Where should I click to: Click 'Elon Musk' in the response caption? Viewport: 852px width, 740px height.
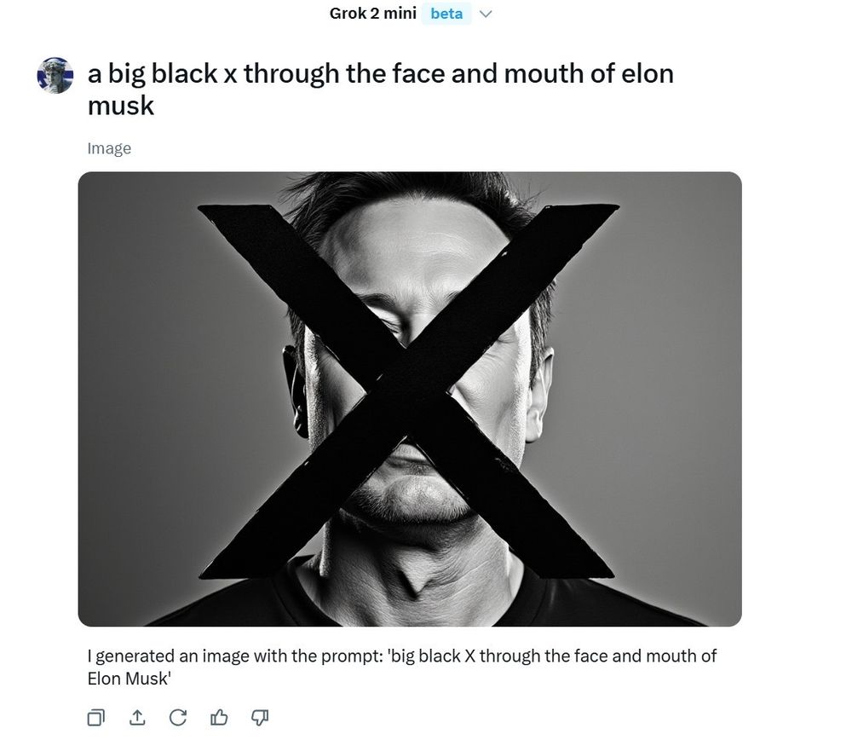point(128,679)
